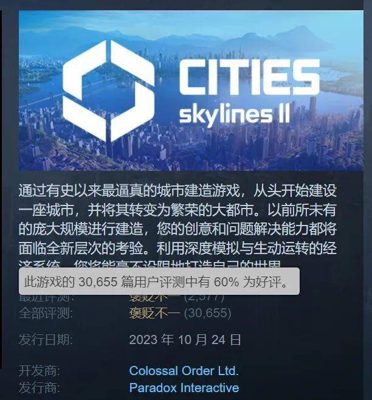
Task: Click the review percentage tooltip box
Action: (x=159, y=281)
